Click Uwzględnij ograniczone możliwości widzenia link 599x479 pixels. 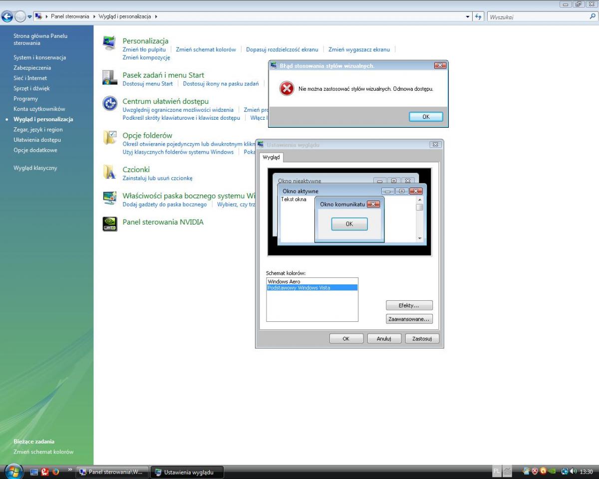click(x=178, y=110)
